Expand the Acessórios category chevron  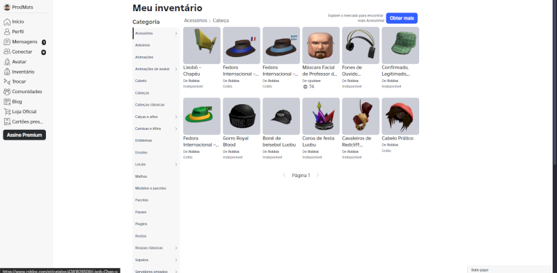tap(176, 33)
